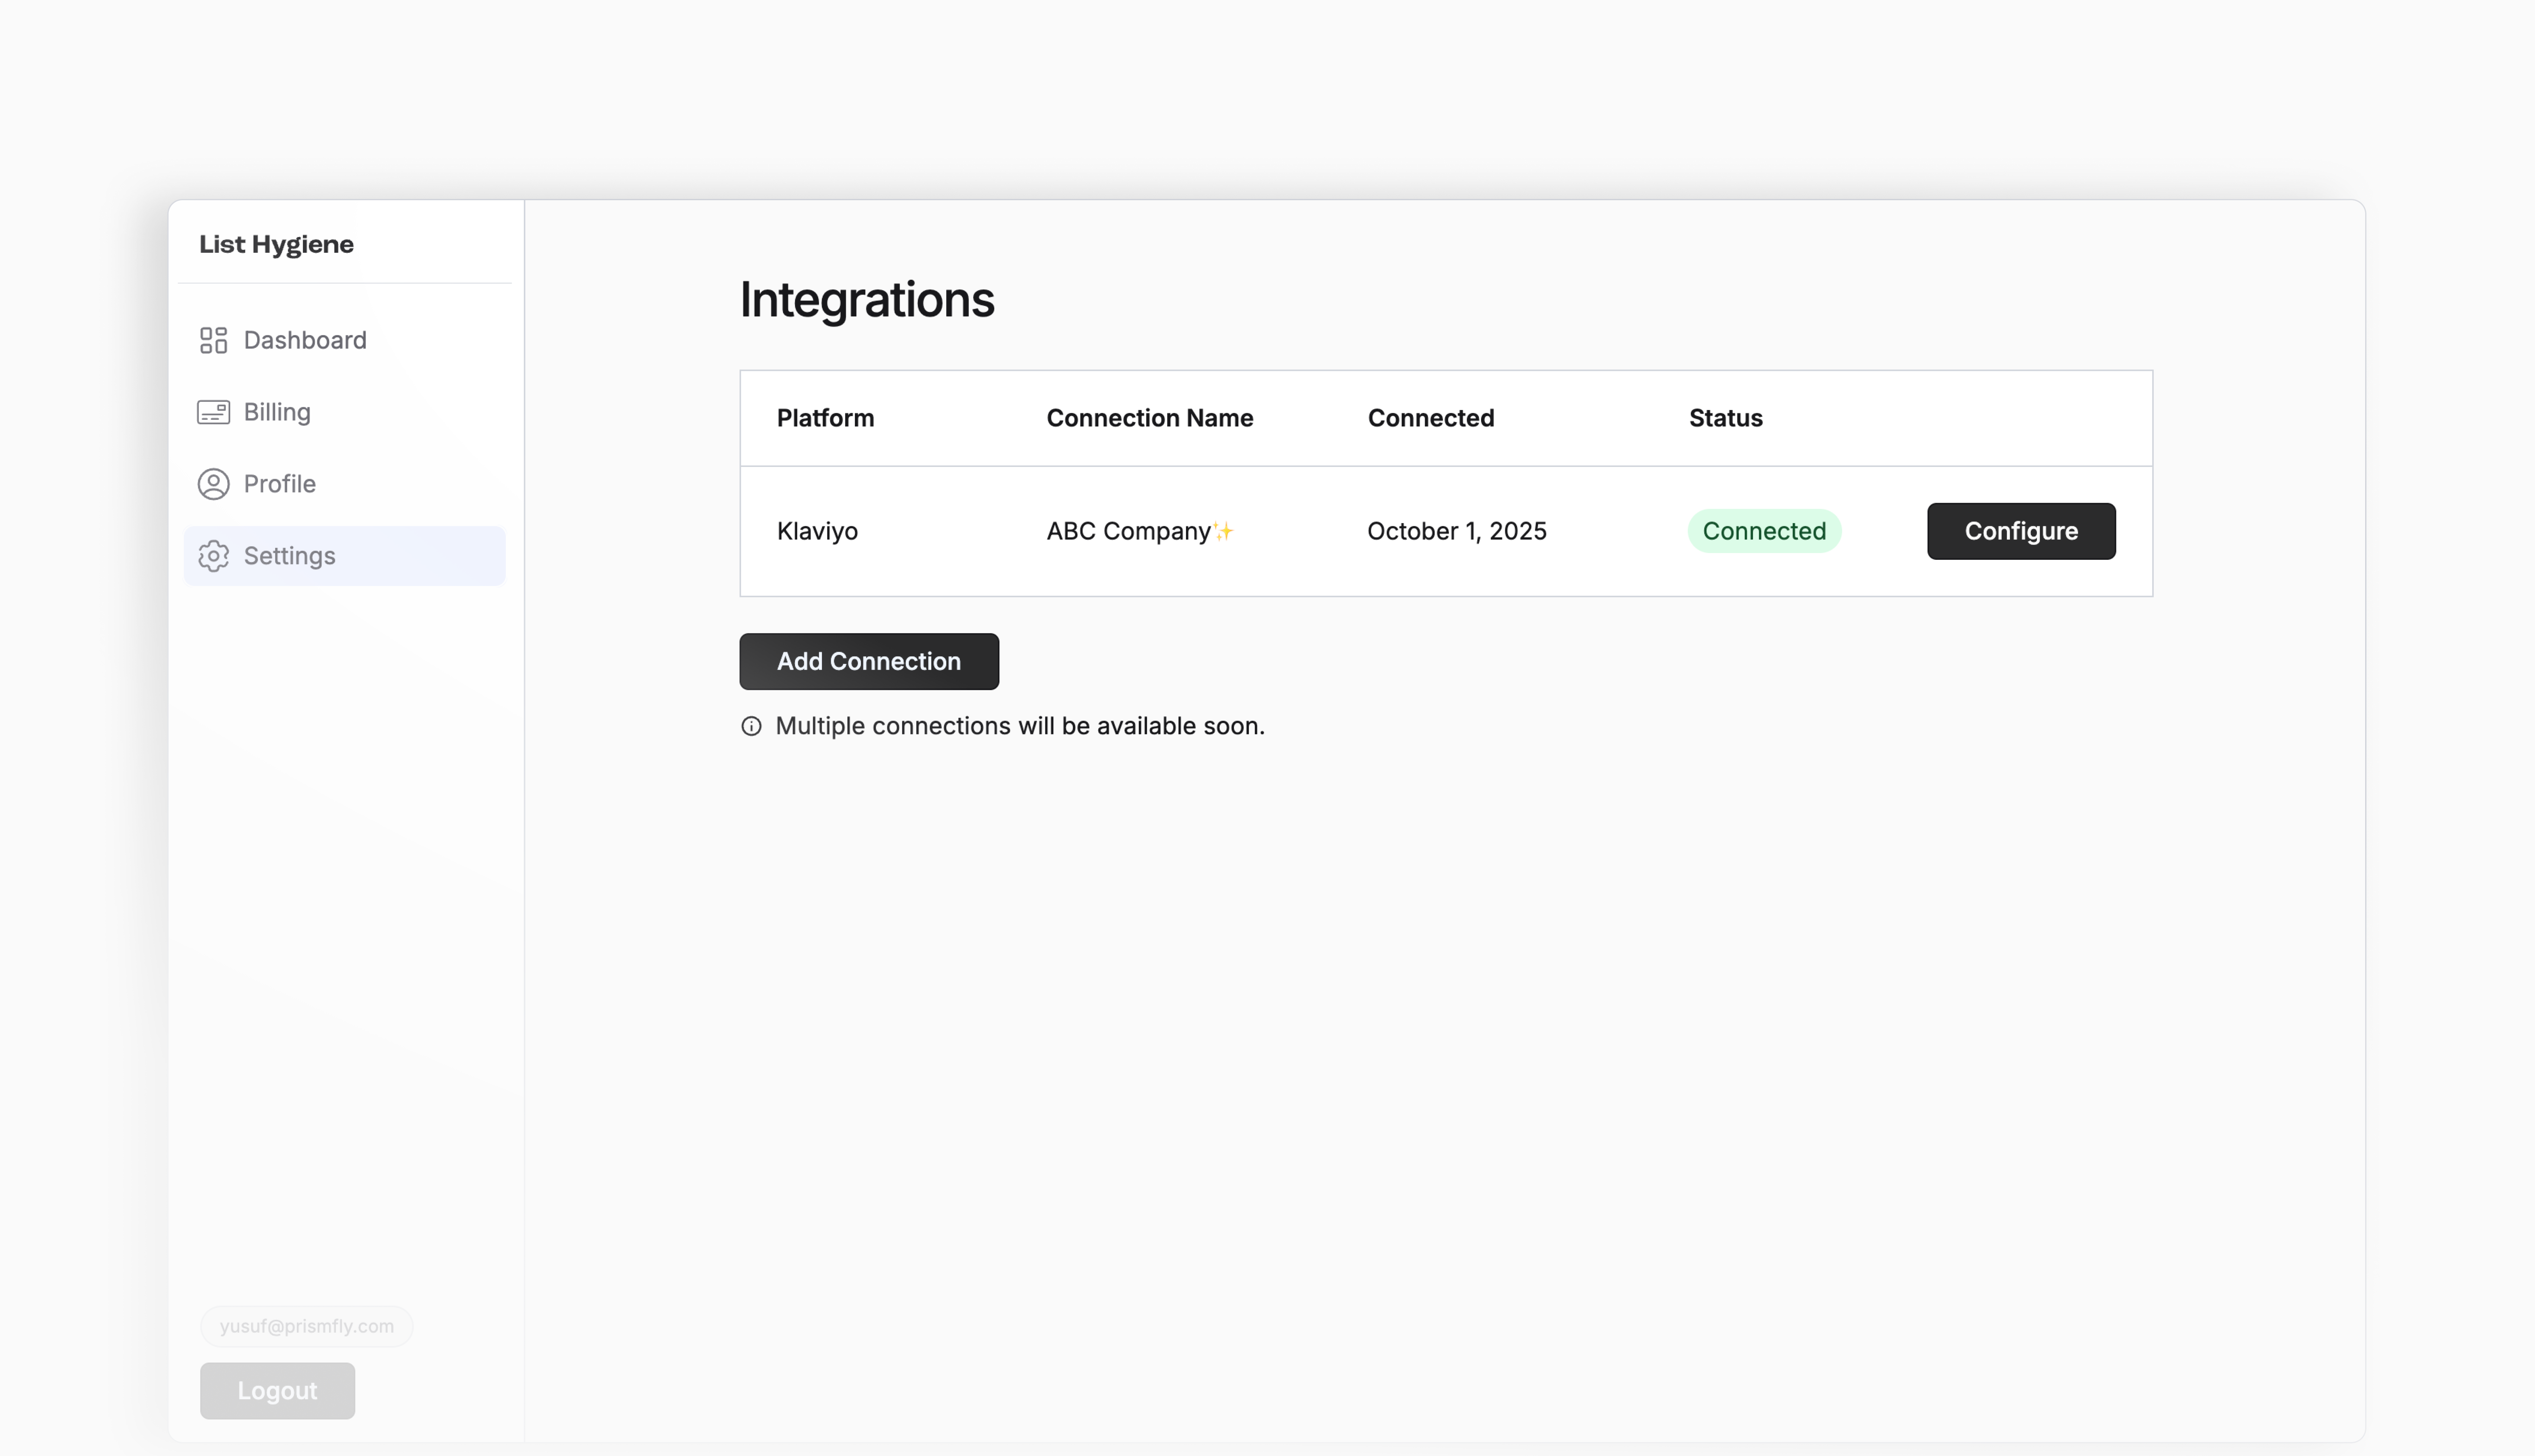Screen dimensions: 2535x1456
Task: Click the sparkle icon beside ABC Company
Action: coord(1224,531)
